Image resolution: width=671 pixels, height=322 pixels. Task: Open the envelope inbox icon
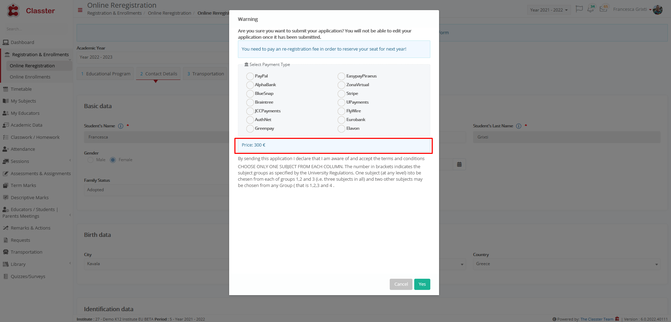point(603,9)
